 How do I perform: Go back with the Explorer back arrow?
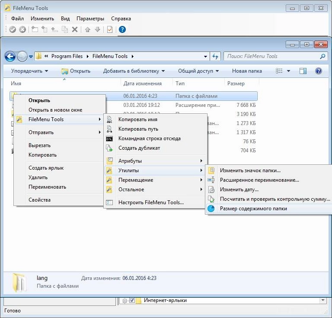(10, 56)
